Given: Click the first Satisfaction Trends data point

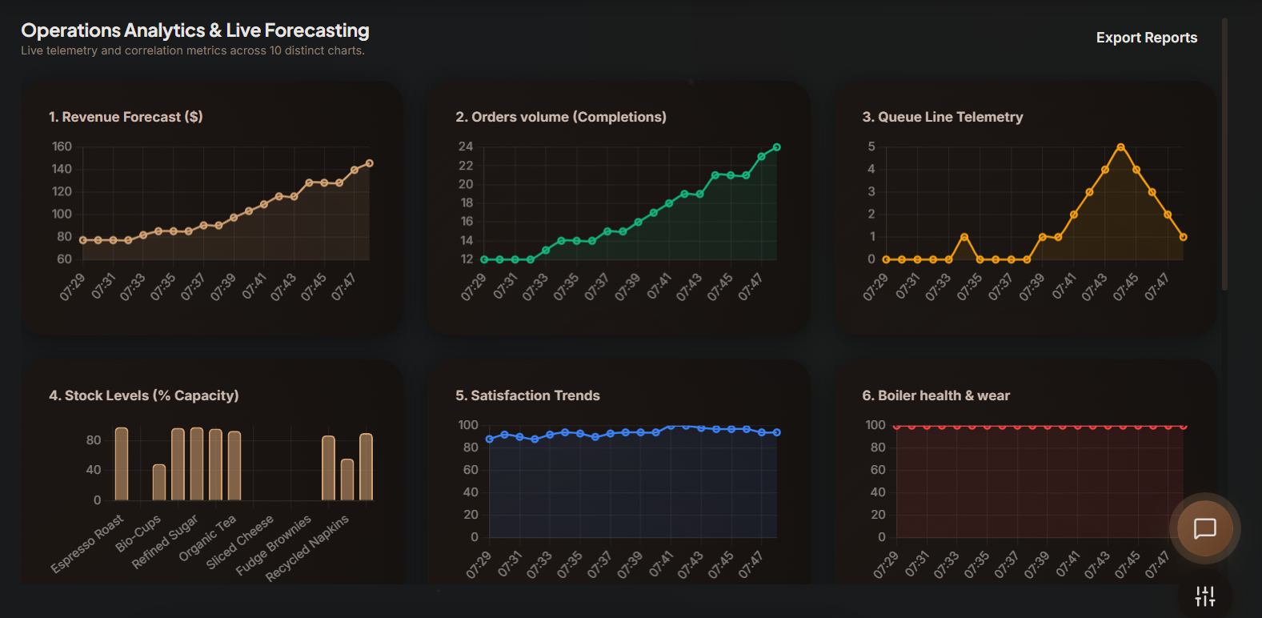Looking at the screenshot, I should point(489,439).
